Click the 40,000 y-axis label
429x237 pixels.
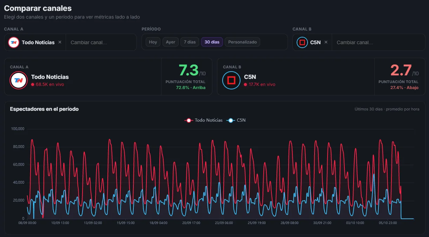tap(18, 183)
